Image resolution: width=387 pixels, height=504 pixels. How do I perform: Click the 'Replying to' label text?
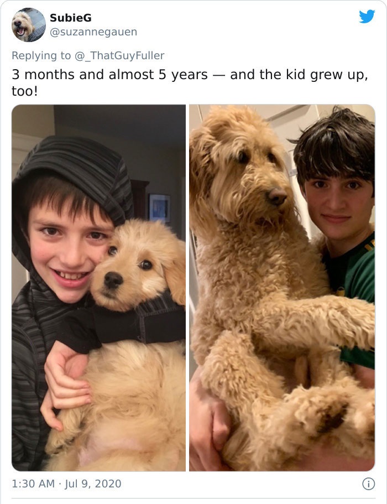[41, 56]
